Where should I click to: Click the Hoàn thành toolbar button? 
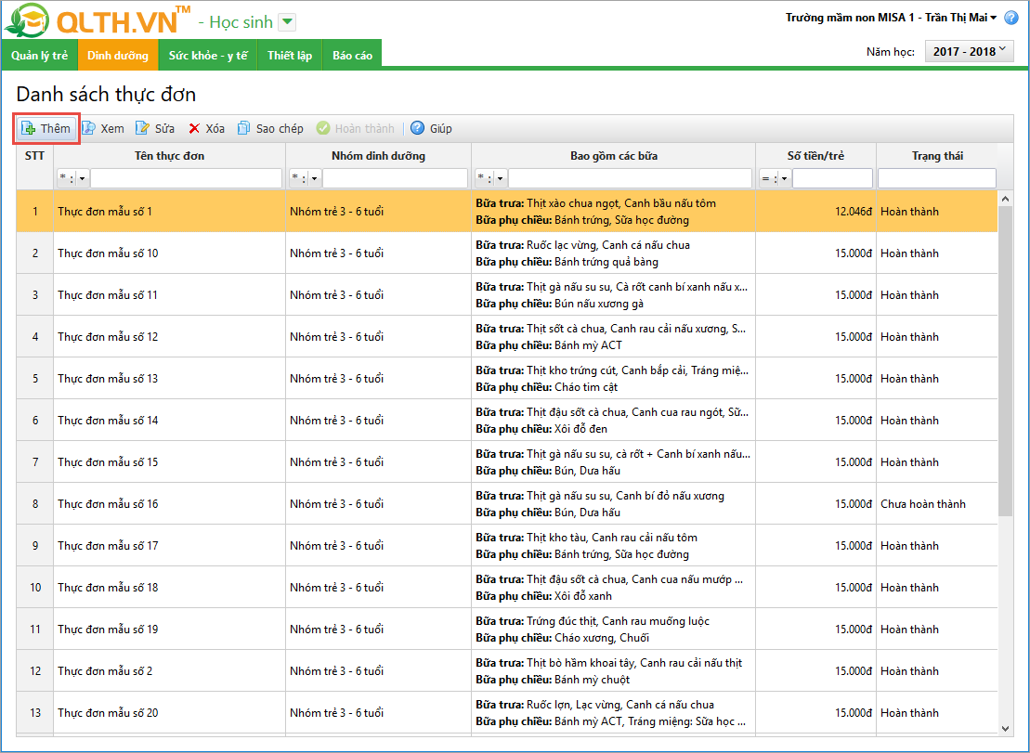356,128
